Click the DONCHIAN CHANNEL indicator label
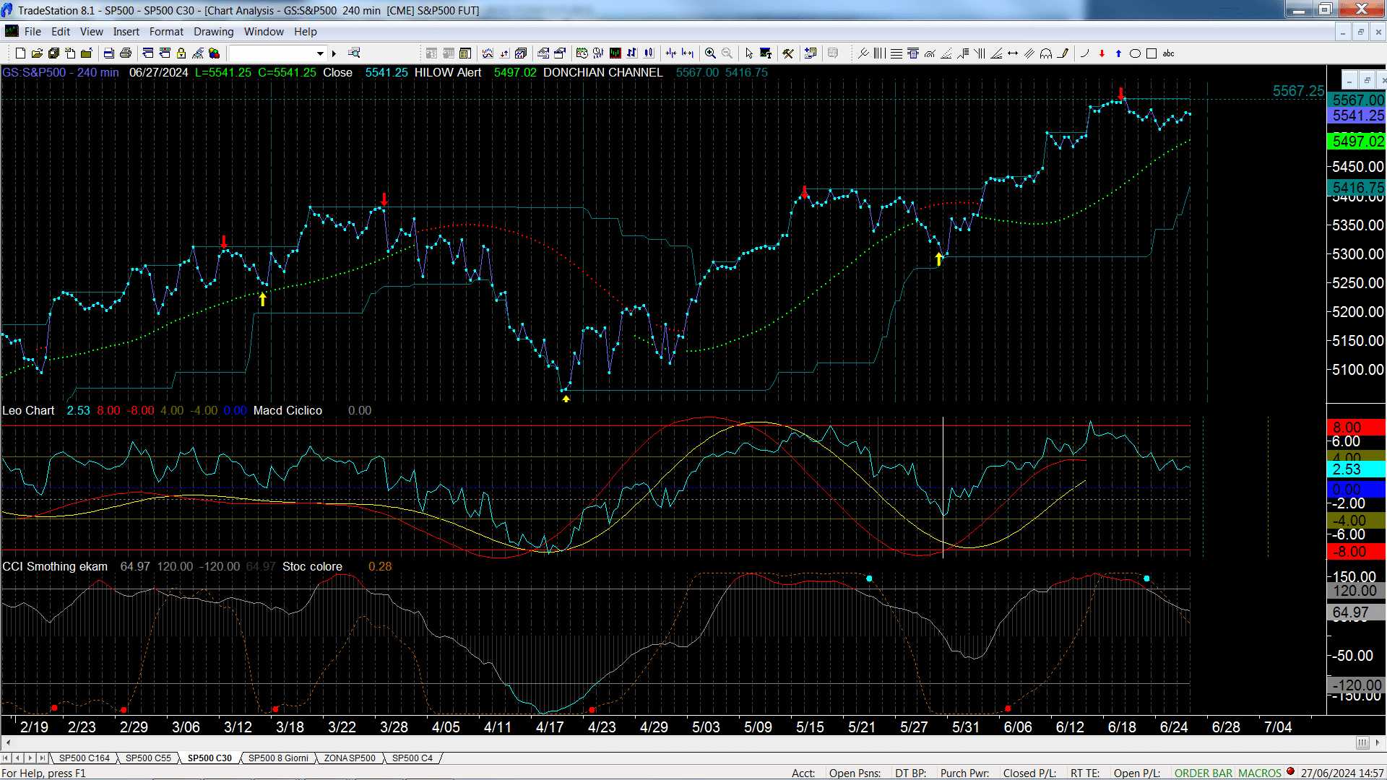This screenshot has width=1387, height=780. [602, 73]
